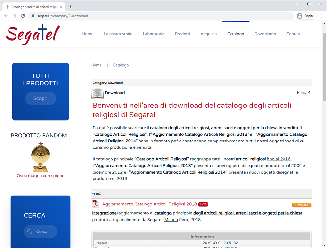Click the magnifier icon in Cerca box

(x=30, y=232)
